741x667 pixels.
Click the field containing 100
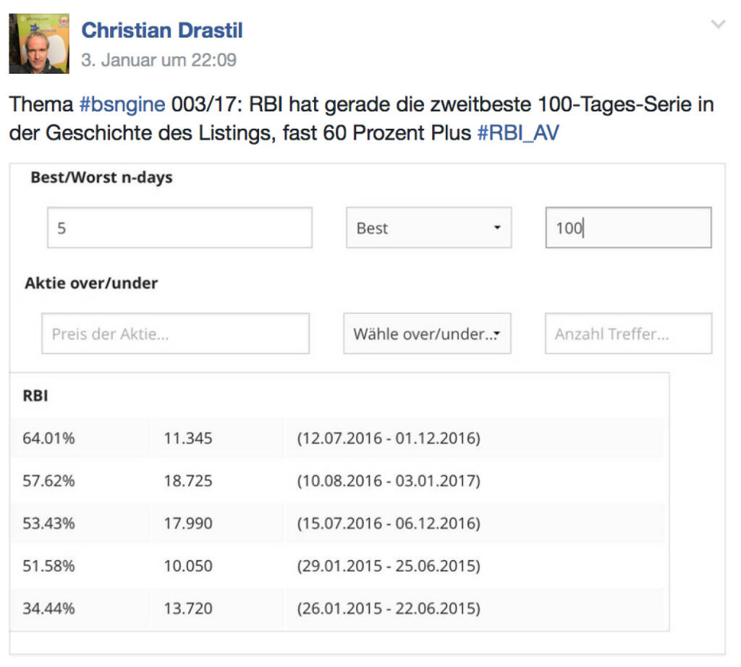[x=628, y=228]
